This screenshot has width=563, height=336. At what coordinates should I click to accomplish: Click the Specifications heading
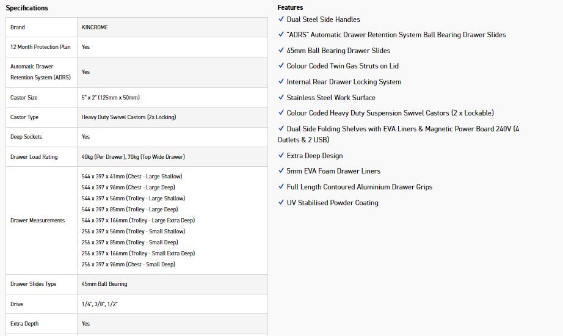coord(27,8)
